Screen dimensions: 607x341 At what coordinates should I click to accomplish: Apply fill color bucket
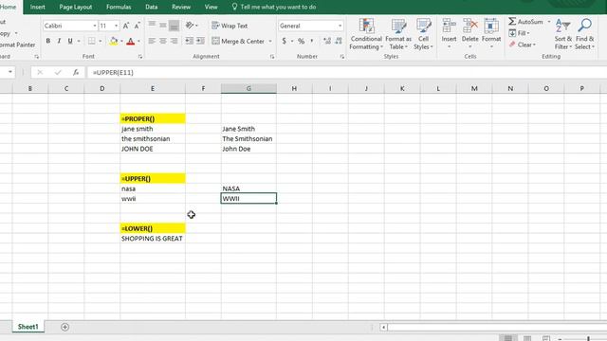(114, 41)
